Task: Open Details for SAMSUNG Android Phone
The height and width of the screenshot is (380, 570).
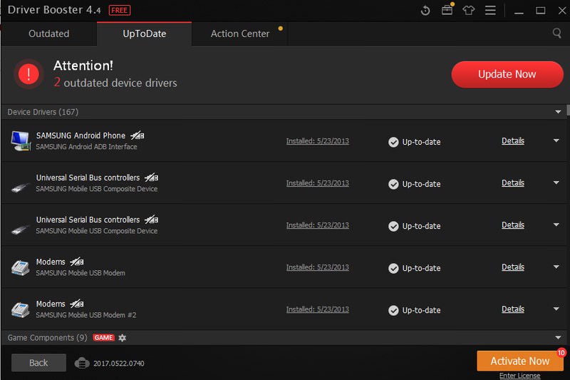Action: (x=513, y=140)
